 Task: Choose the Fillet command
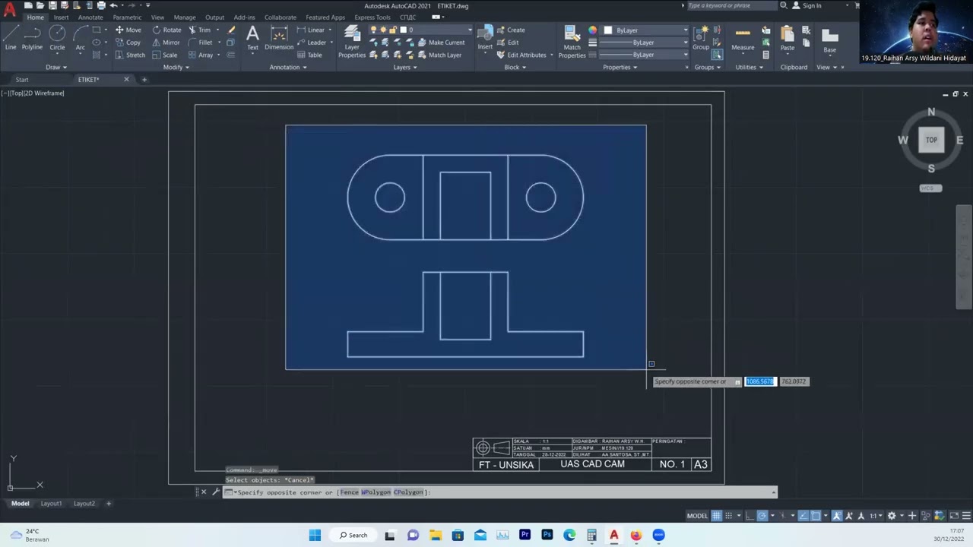(x=200, y=43)
